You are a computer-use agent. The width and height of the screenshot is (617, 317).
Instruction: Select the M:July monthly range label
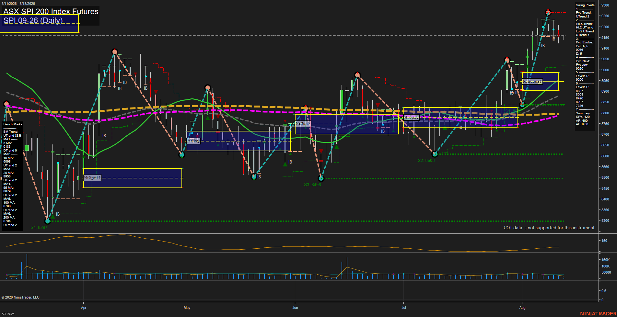[x=411, y=117]
